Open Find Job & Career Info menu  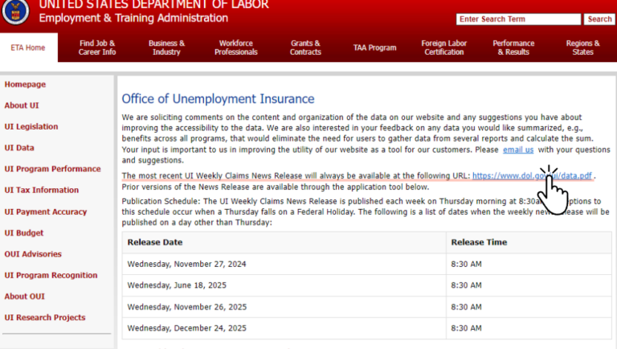97,47
